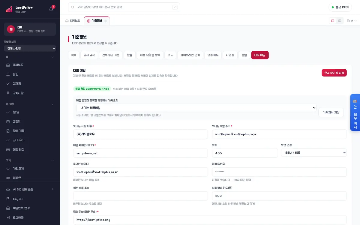Go to 결재함 in sidebar
This screenshot has height=225, width=360.
30,83
